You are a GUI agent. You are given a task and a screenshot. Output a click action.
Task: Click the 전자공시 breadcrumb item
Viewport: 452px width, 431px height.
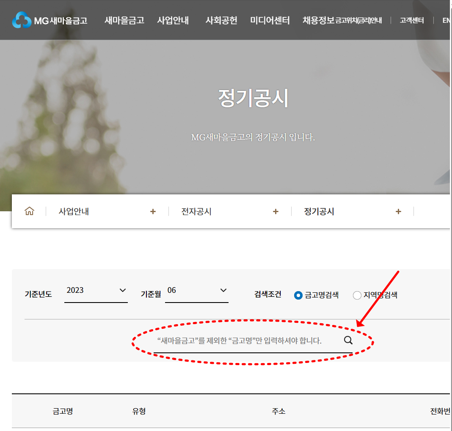196,211
